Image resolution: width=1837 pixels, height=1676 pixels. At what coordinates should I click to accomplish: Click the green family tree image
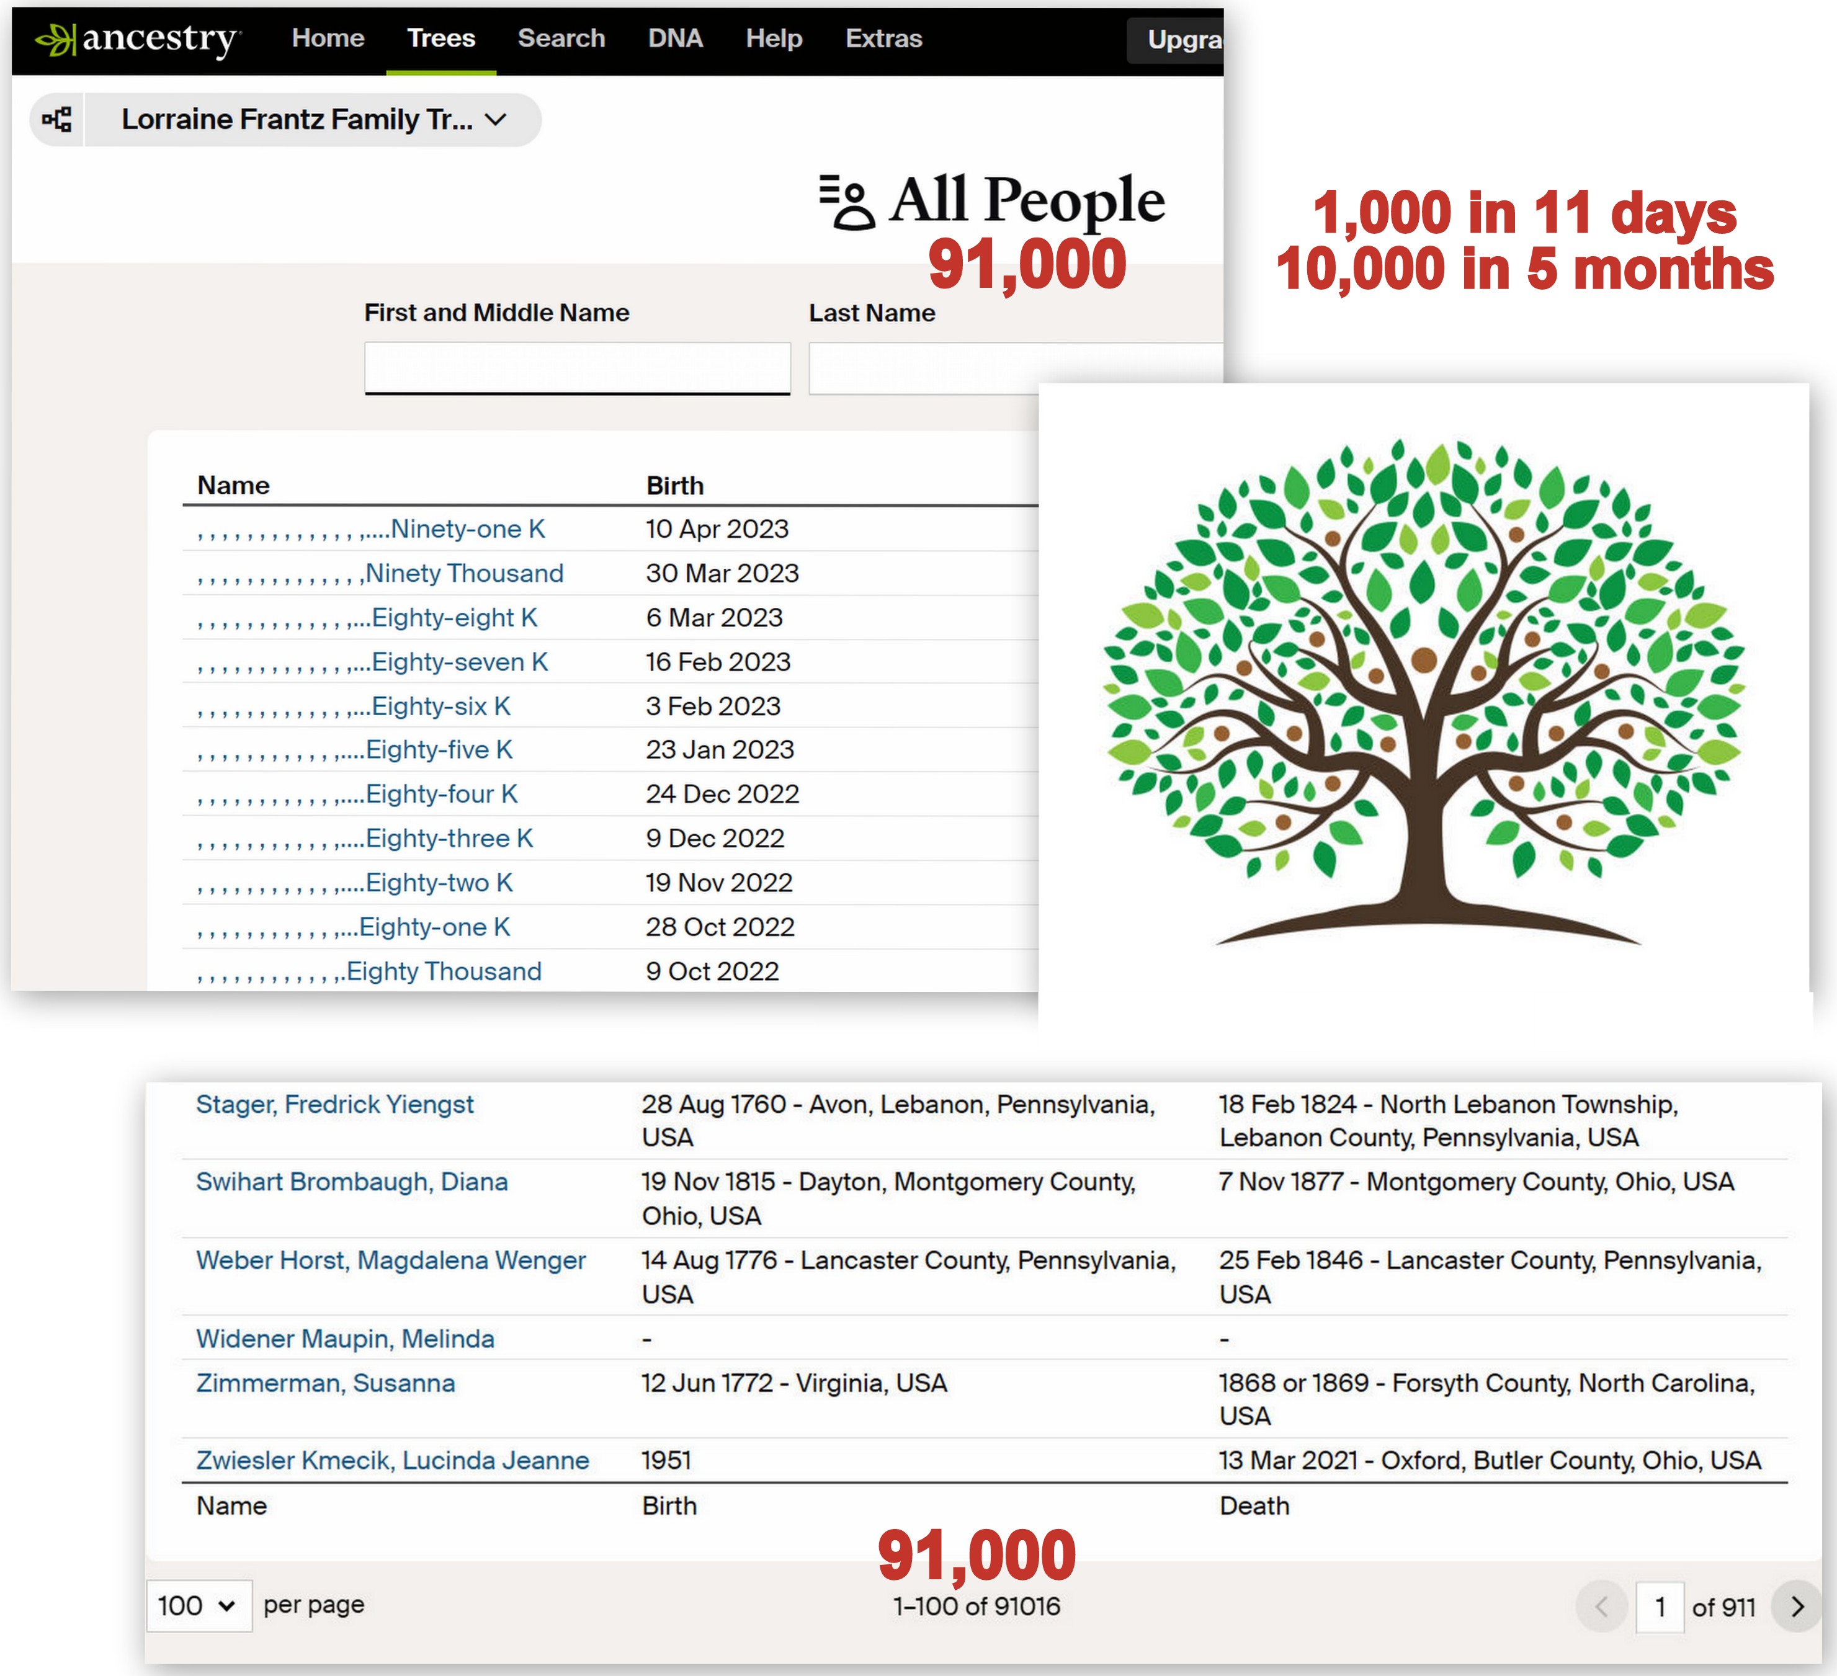click(x=1423, y=692)
